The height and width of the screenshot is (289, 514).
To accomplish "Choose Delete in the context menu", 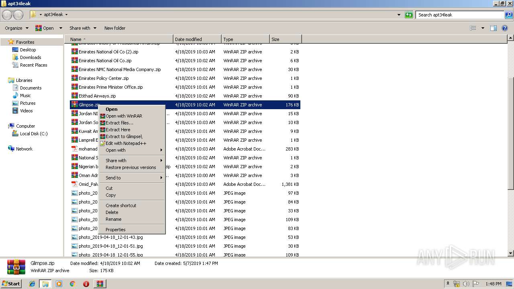I will coord(132,212).
